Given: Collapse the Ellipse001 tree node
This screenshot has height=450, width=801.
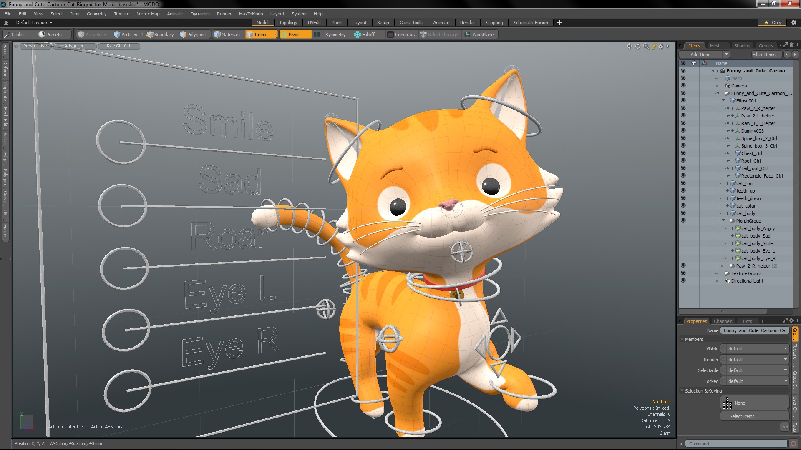Looking at the screenshot, I should point(723,101).
